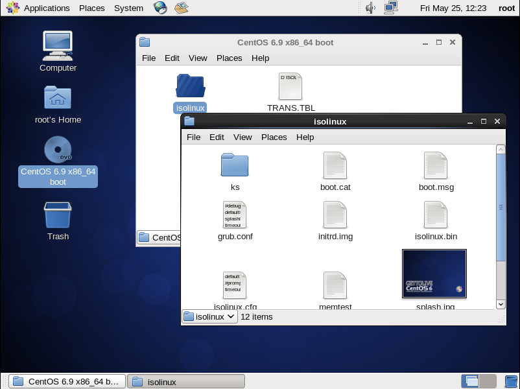Select the isolinux.bin file icon

click(436, 215)
